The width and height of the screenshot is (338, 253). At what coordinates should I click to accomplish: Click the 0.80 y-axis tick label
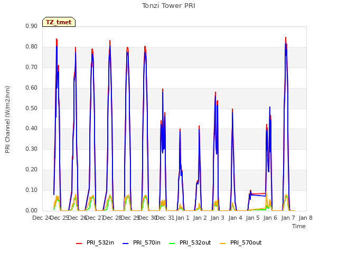pyautogui.click(x=32, y=47)
